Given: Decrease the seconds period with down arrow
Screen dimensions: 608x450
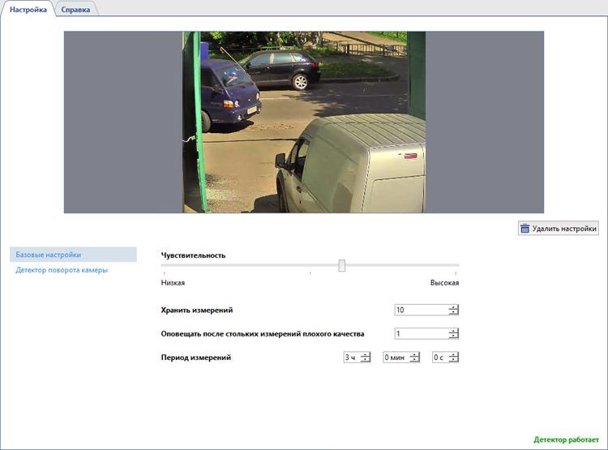Looking at the screenshot, I should [453, 359].
